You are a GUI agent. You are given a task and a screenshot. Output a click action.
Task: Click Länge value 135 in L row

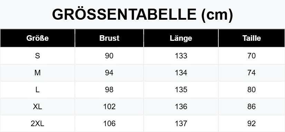[181, 89]
